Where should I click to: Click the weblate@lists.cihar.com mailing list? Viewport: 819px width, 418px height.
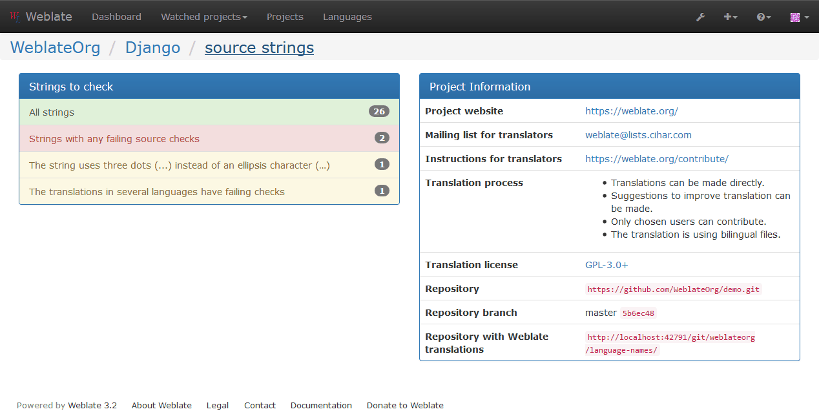coord(638,135)
